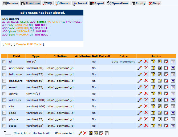This screenshot has height=137, width=178.
Task: Drop the email field with red X
Action: [x=146, y=87]
